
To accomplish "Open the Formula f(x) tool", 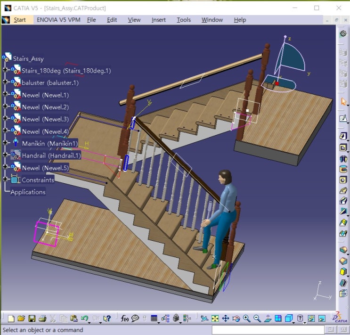I will pyautogui.click(x=124, y=318).
